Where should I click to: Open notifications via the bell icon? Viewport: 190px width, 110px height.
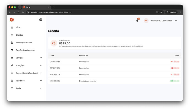coord(137,21)
